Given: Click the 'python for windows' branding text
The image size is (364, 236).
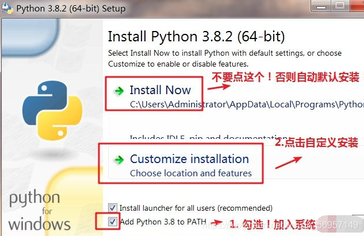Looking at the screenshot, I should [39, 211].
